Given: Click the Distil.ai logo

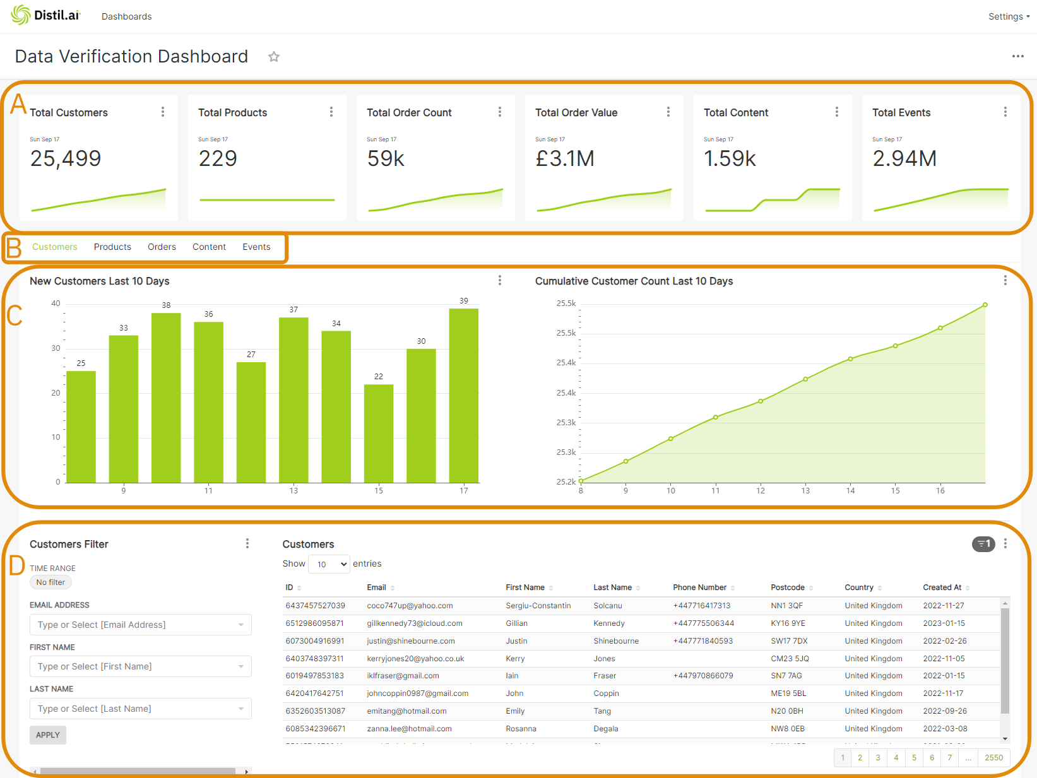Looking at the screenshot, I should point(45,15).
